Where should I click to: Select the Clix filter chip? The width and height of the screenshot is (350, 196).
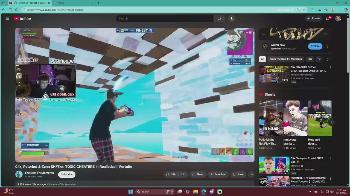tap(310, 59)
